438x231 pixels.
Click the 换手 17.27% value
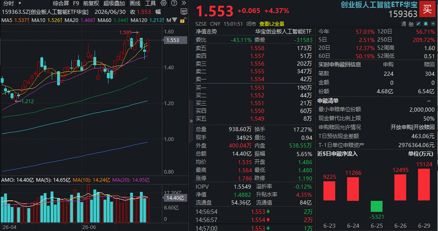pyautogui.click(x=303, y=130)
